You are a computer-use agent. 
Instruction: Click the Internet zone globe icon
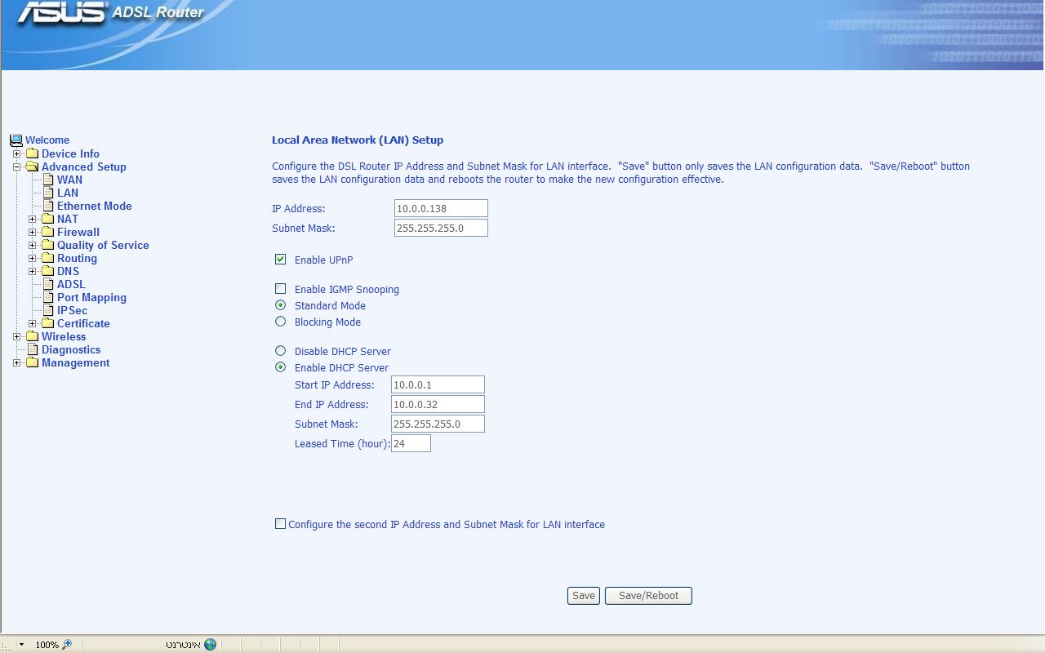coord(211,644)
